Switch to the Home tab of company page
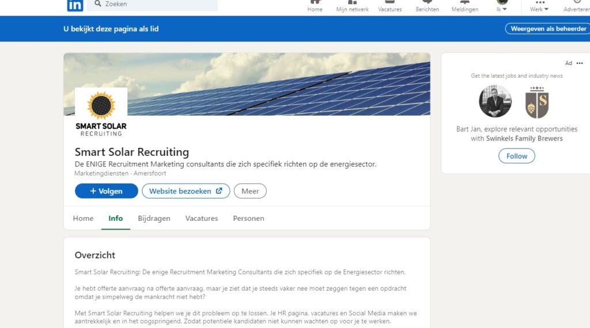The width and height of the screenshot is (590, 328). [83, 218]
